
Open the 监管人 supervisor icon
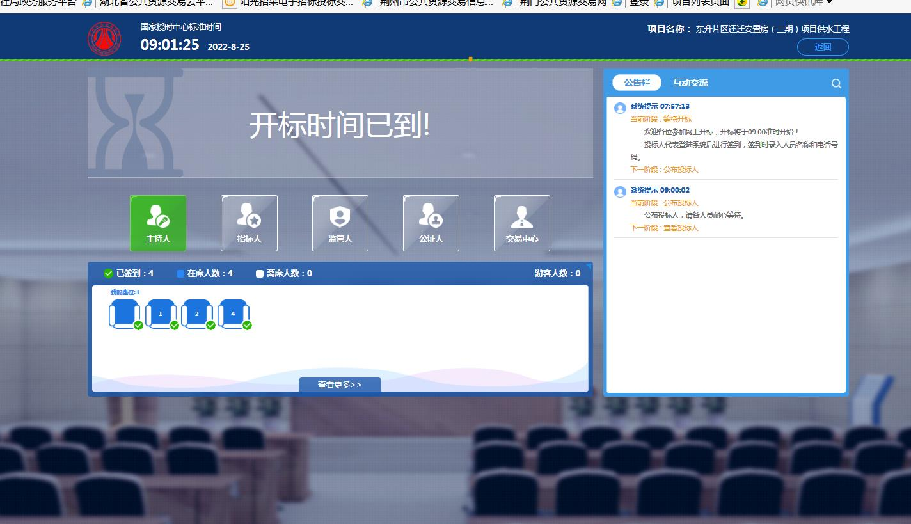(x=340, y=223)
